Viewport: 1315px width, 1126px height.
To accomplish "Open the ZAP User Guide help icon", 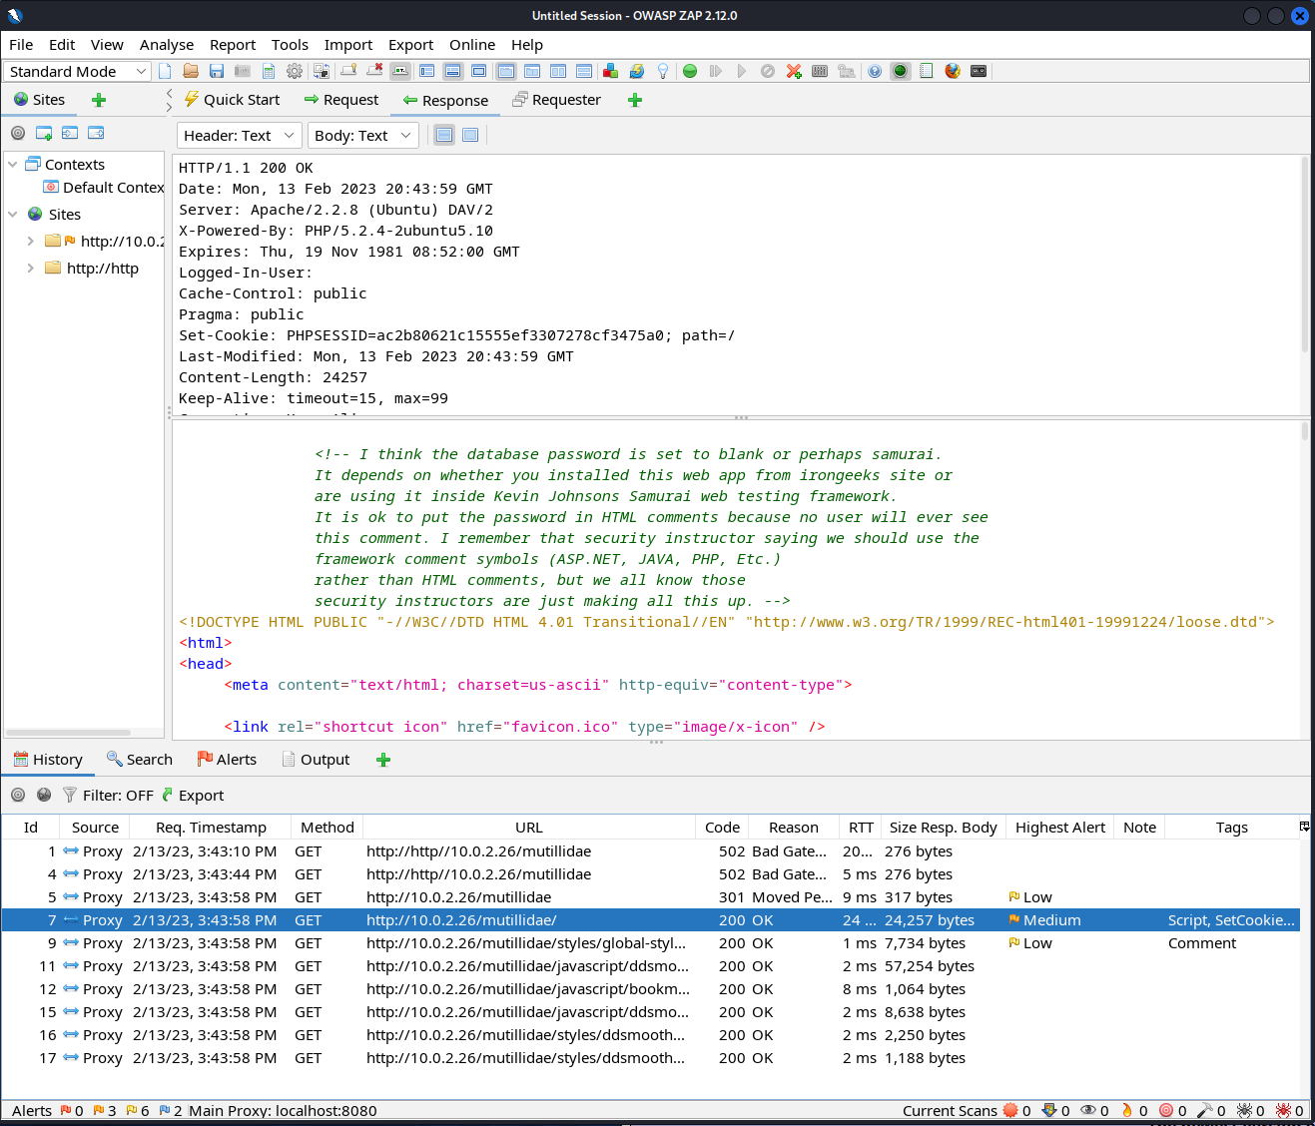I will click(875, 71).
